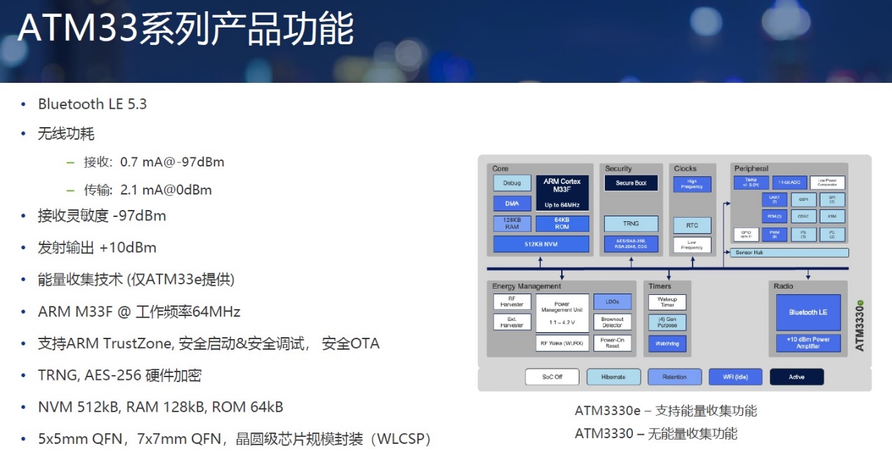Click the Watchdog timer block
This screenshot has width=892, height=460.
666,343
